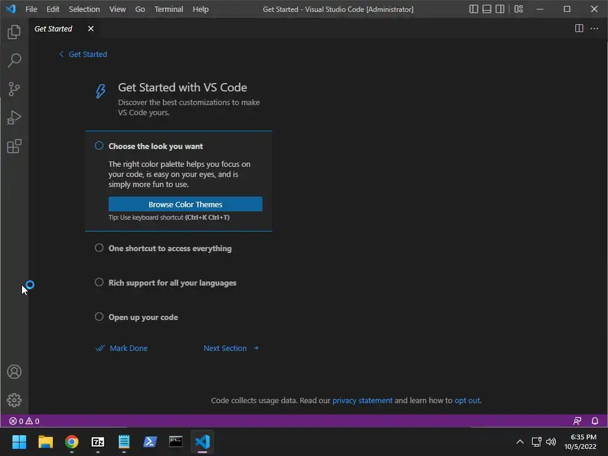Click the feedback icon in status bar
This screenshot has height=456, width=608.
[577, 421]
